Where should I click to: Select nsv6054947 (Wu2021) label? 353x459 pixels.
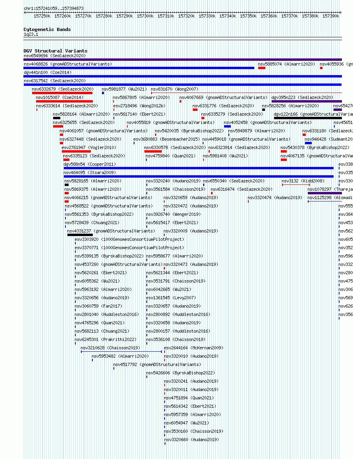point(186,423)
